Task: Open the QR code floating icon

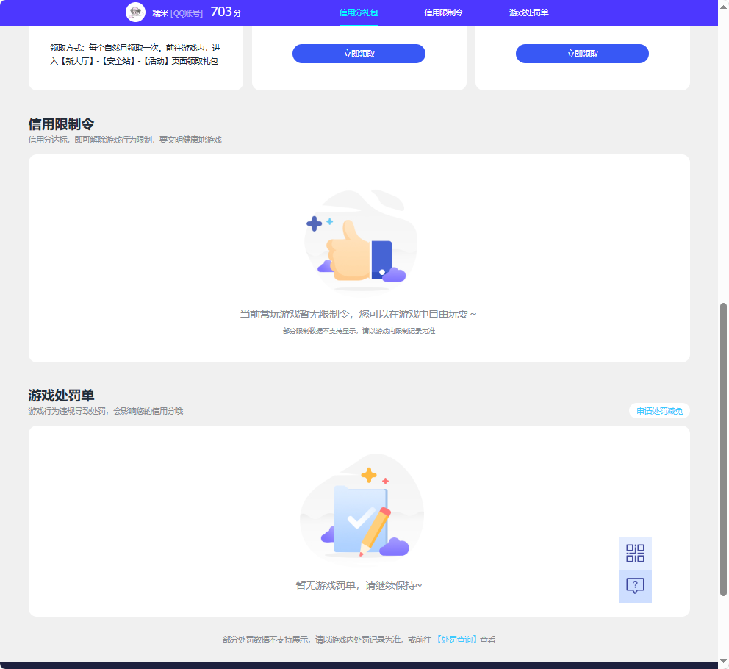Action: pos(635,553)
